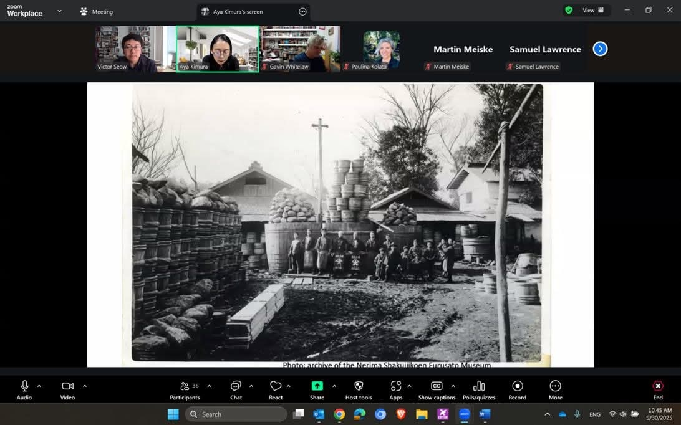Open Aya Kimura's screen options ellipsis

point(302,12)
